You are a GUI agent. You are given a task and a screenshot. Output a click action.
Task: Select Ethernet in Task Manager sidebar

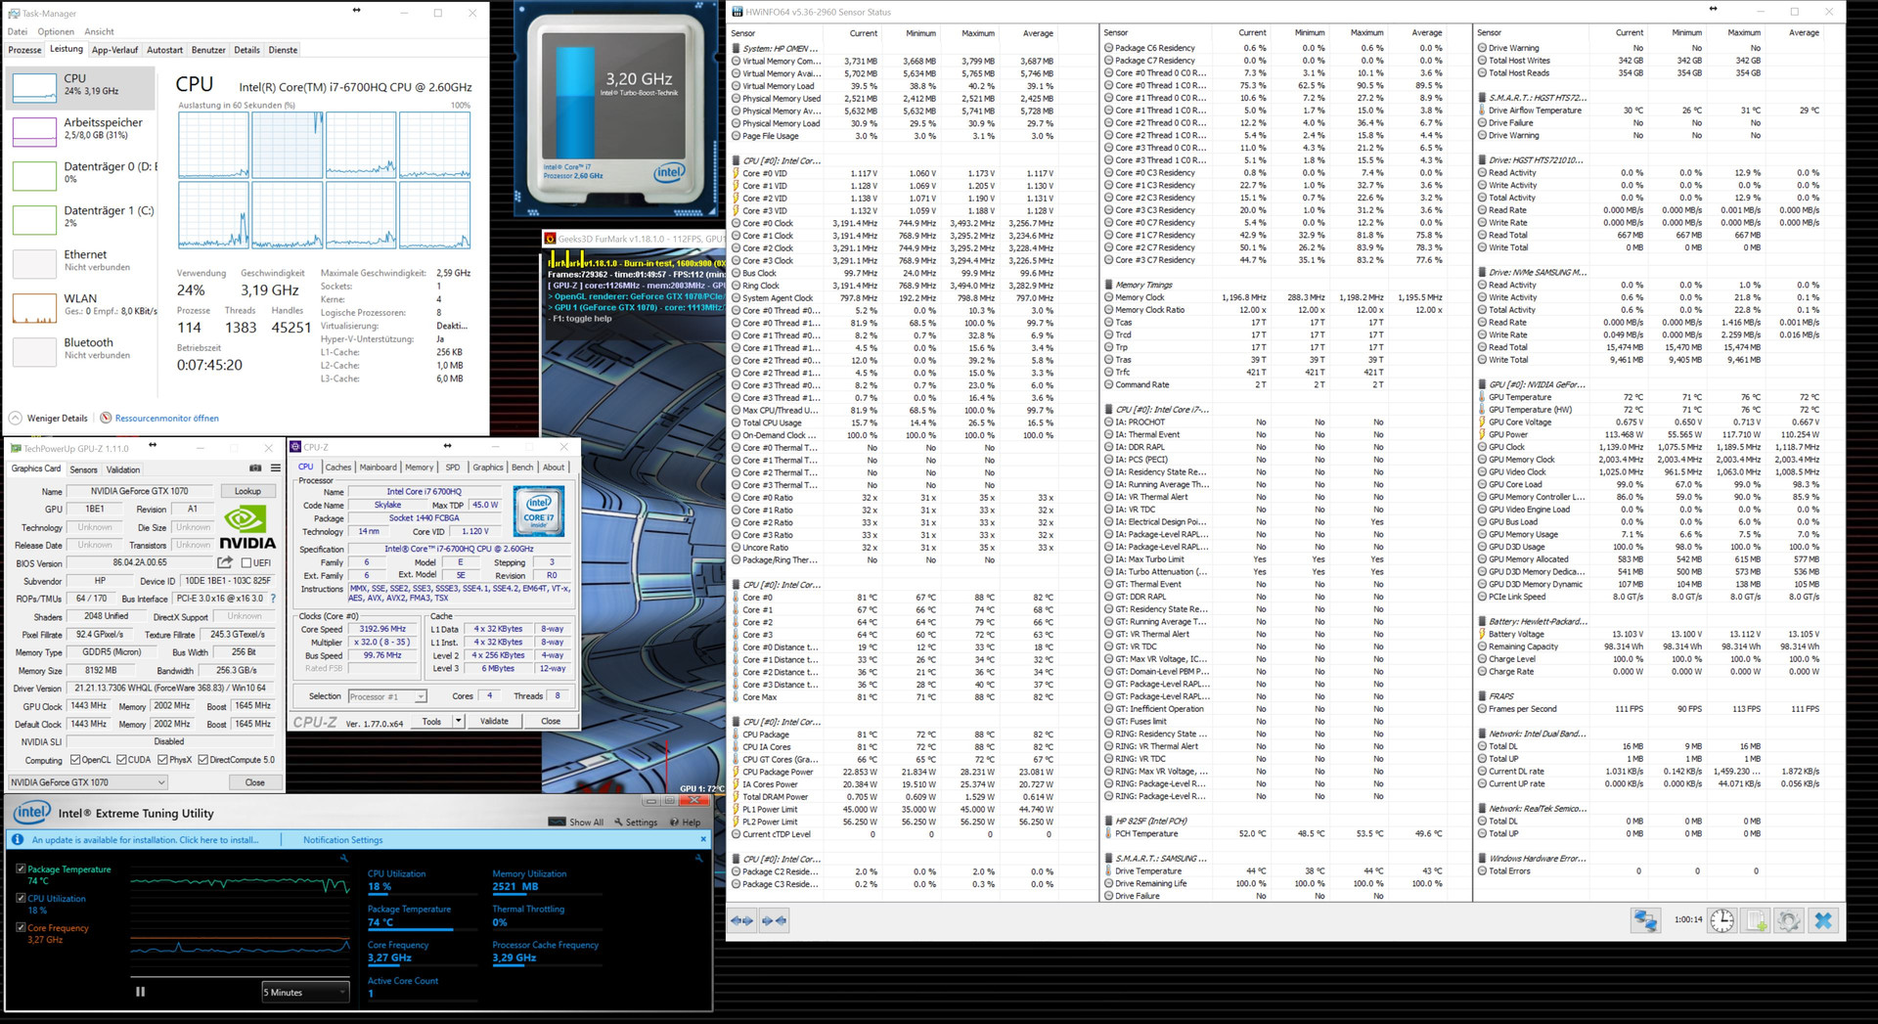click(80, 262)
